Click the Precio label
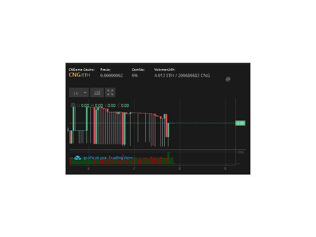 tap(105, 70)
